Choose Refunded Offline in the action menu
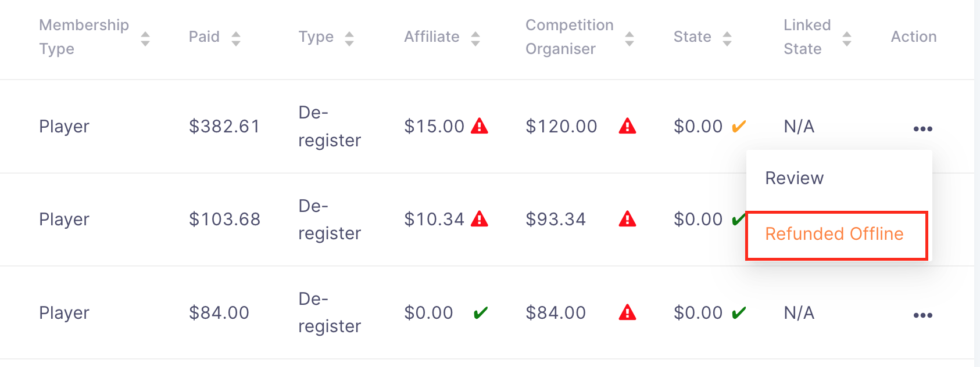Screen dimensions: 980x367 (834, 234)
